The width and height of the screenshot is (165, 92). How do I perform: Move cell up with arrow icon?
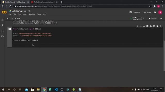(x=138, y=26)
